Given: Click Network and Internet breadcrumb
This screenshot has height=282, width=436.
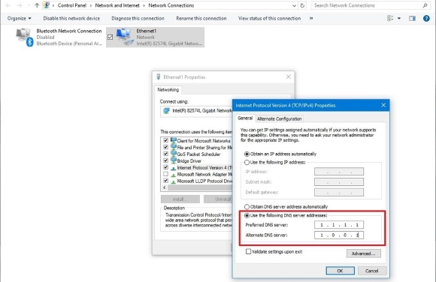Looking at the screenshot, I should point(117,5).
